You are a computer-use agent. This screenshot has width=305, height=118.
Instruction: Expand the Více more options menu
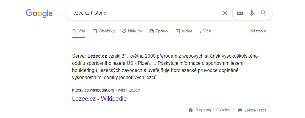[x=206, y=31]
